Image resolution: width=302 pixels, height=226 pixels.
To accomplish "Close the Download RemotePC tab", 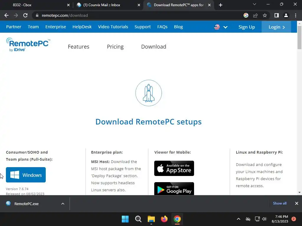I will pos(209,5).
